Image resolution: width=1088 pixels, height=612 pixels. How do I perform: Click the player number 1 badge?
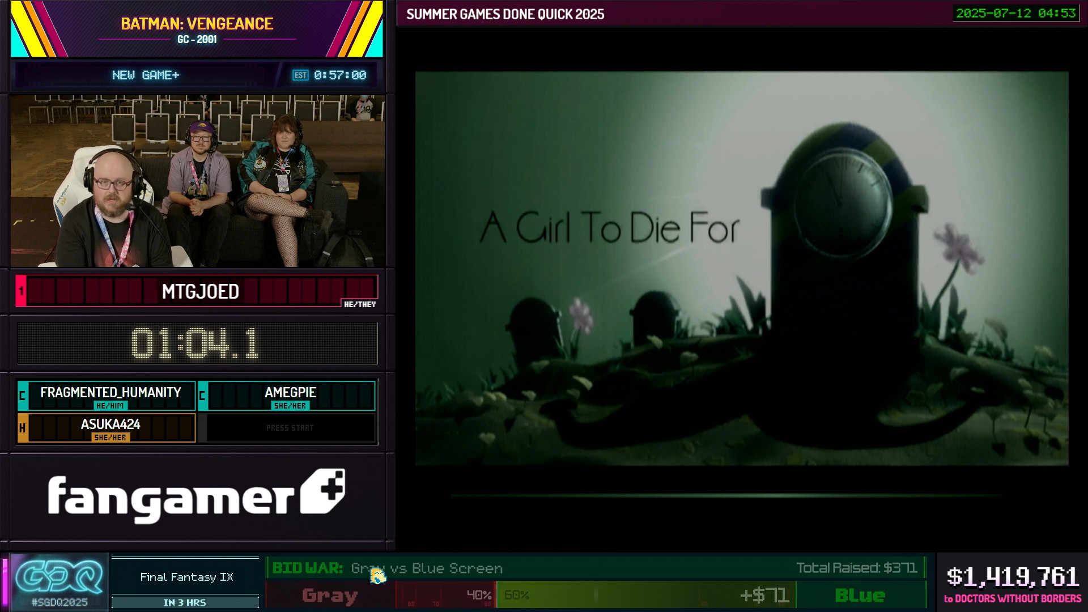coord(21,291)
